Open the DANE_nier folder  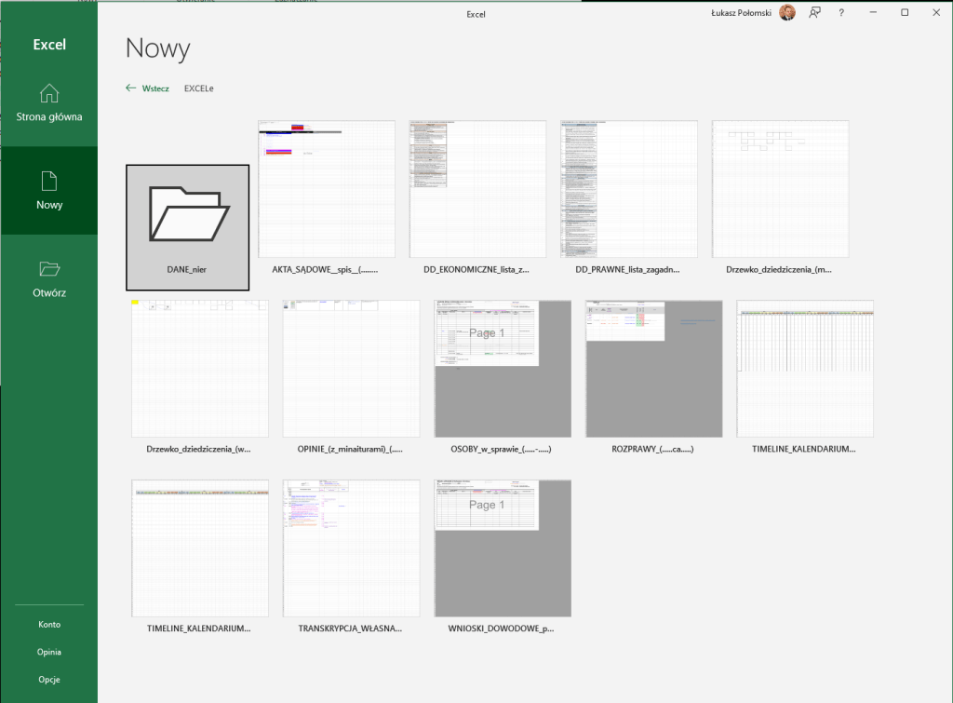pos(188,227)
